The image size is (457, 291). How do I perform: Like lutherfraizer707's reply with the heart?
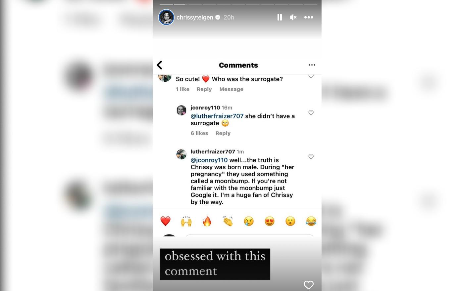tap(311, 157)
